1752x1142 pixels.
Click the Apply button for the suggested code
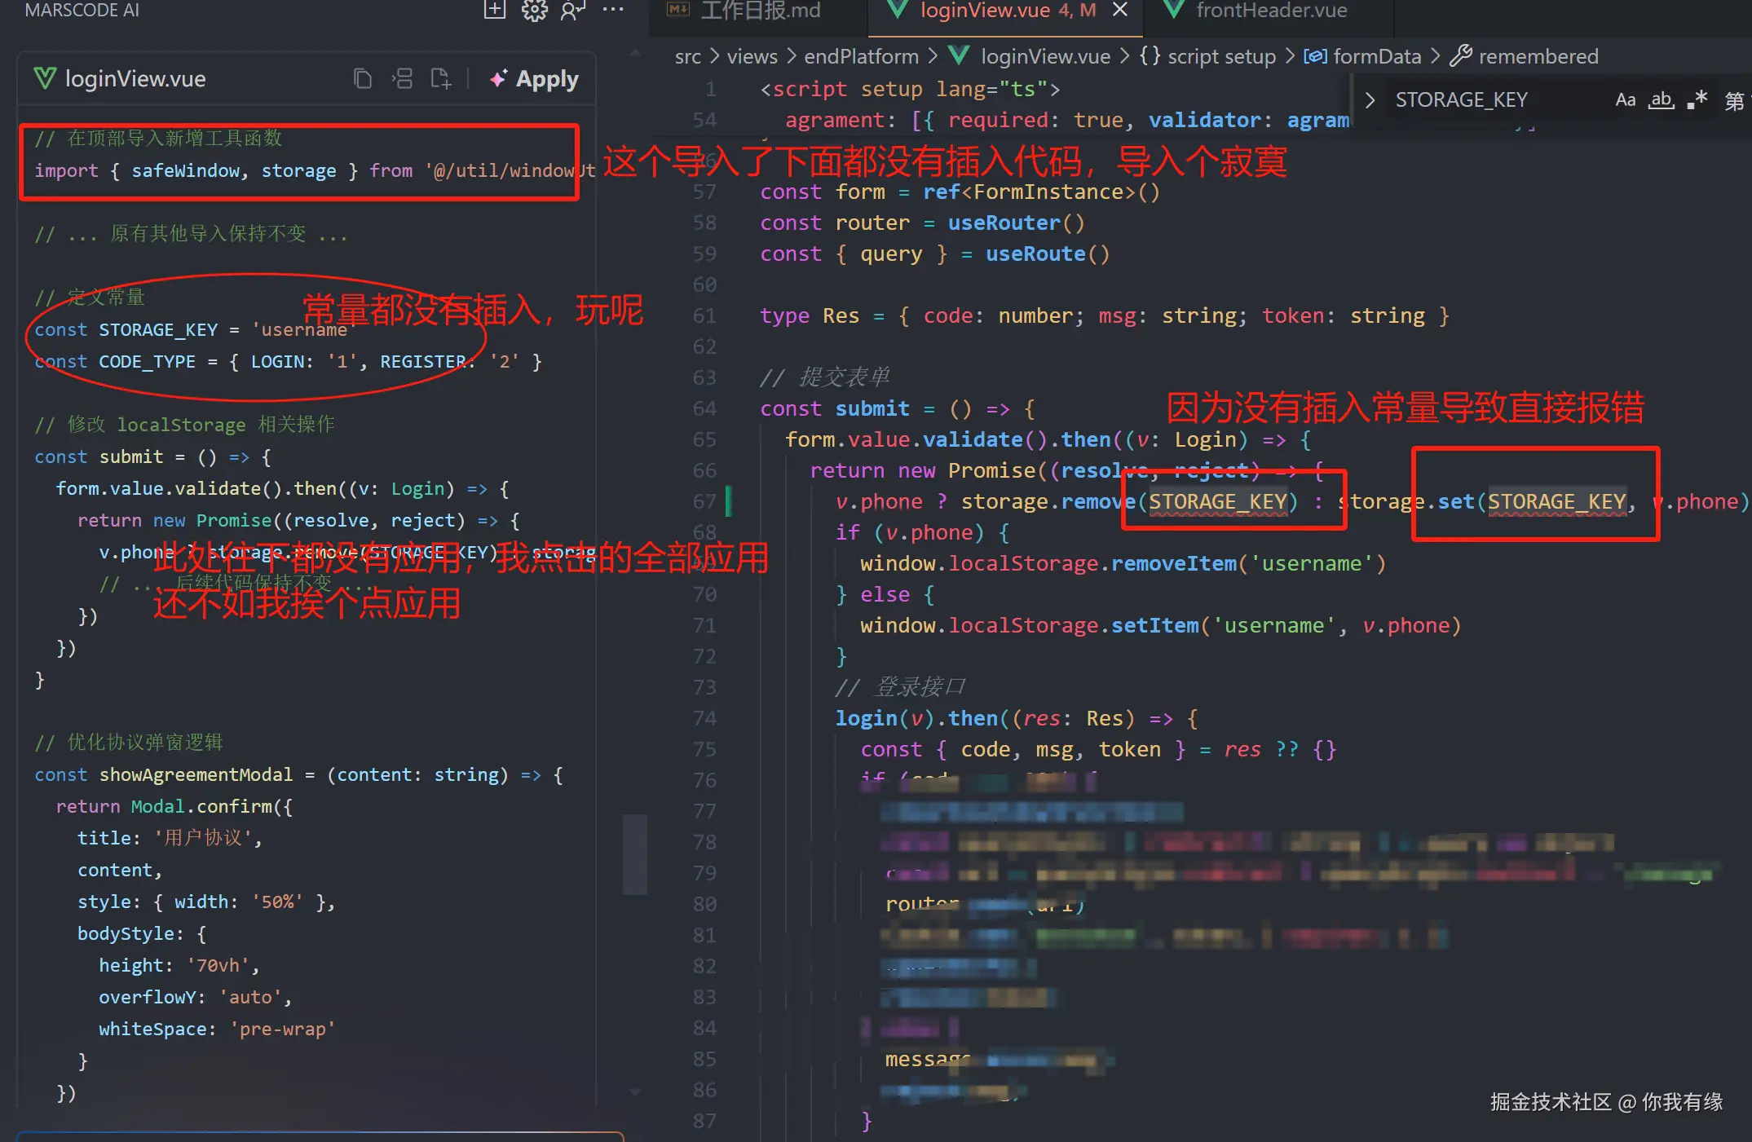[533, 78]
